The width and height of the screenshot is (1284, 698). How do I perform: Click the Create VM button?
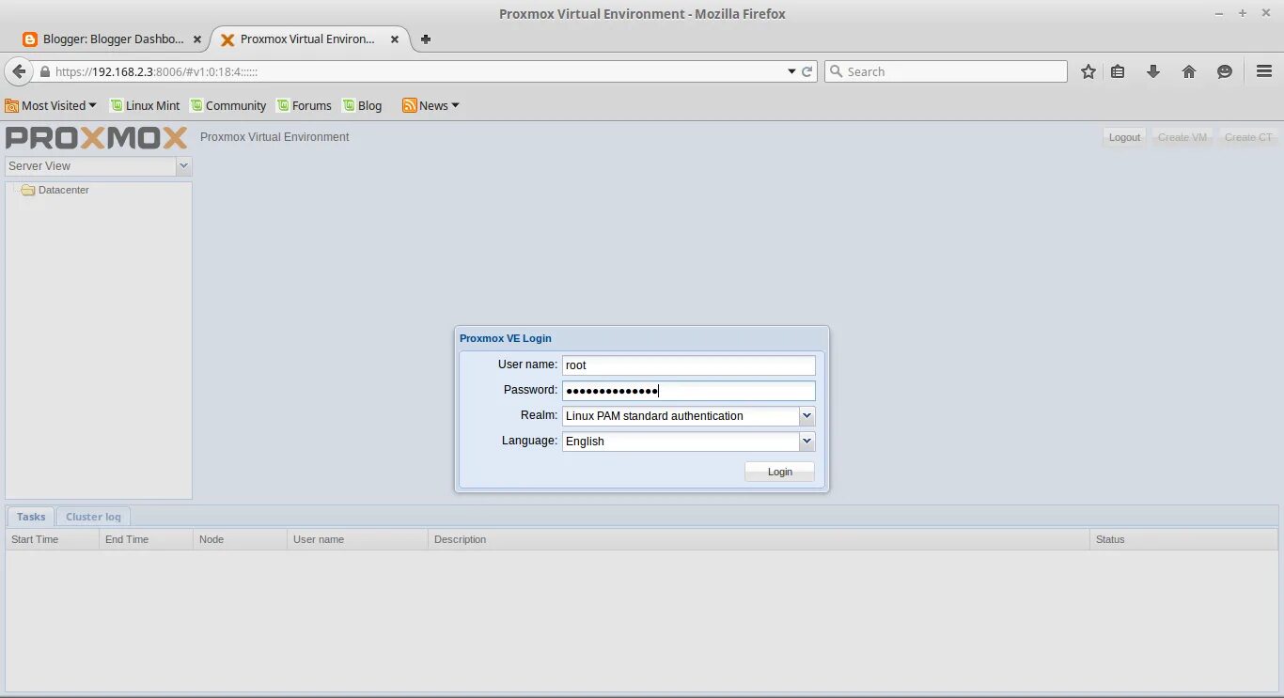point(1182,137)
